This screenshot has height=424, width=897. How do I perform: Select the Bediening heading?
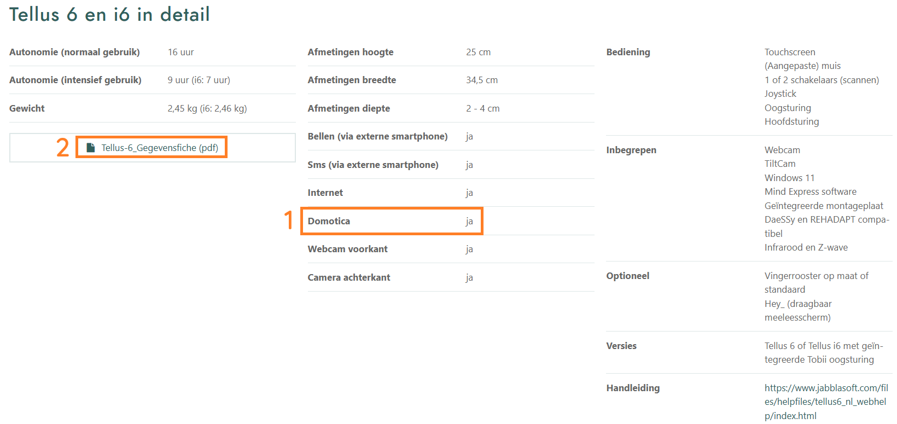click(628, 52)
